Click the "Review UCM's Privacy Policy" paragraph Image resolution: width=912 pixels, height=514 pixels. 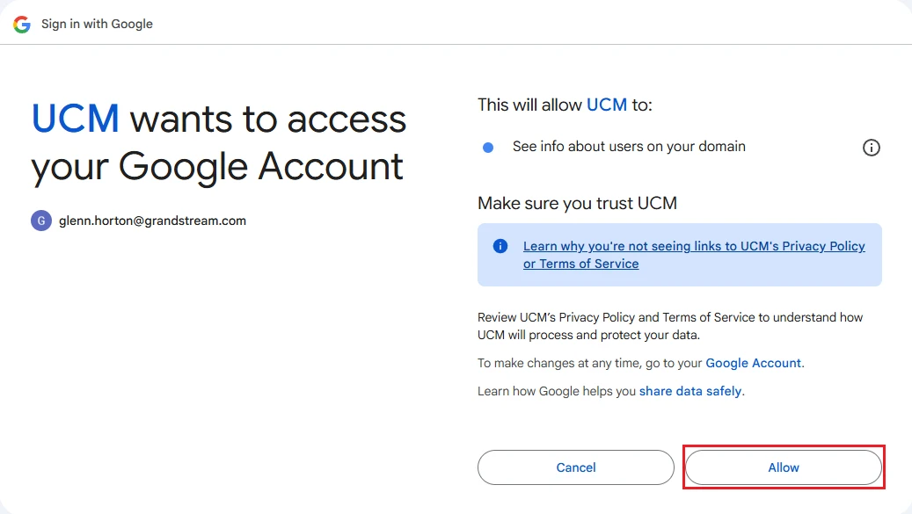tap(670, 326)
